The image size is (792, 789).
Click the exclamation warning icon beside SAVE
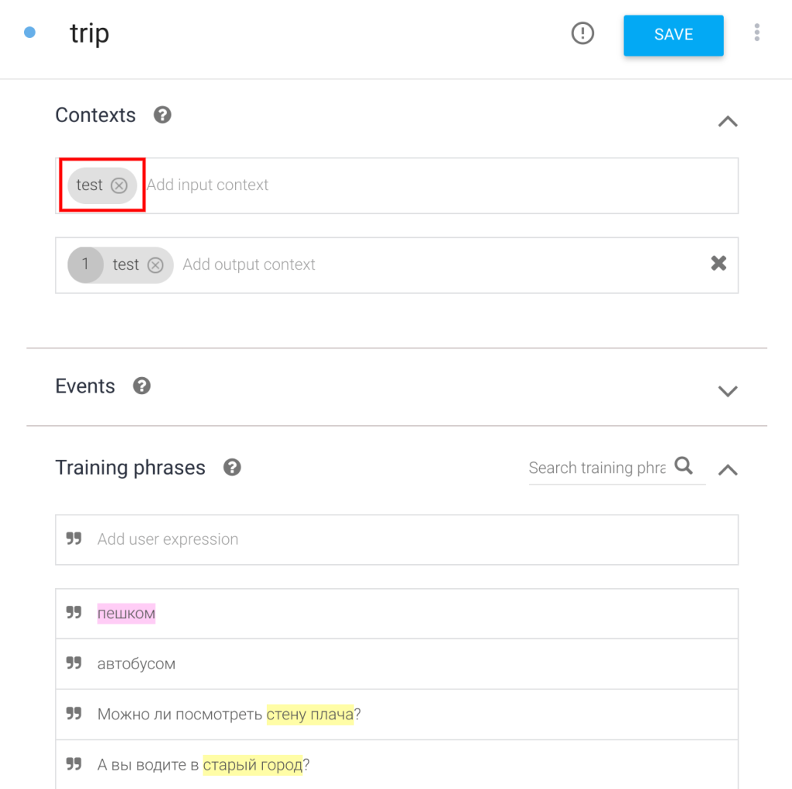pyautogui.click(x=582, y=33)
